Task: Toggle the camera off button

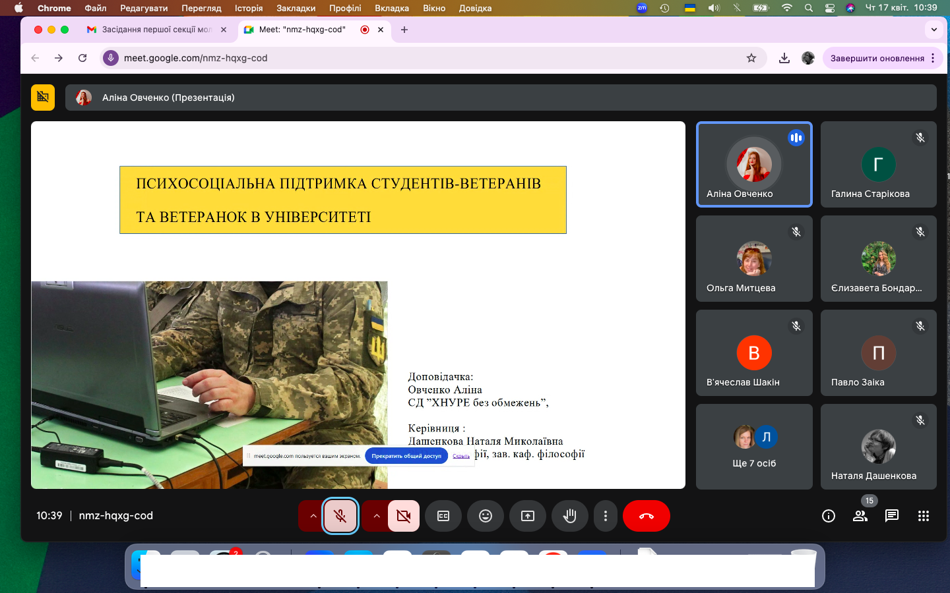Action: (x=404, y=516)
